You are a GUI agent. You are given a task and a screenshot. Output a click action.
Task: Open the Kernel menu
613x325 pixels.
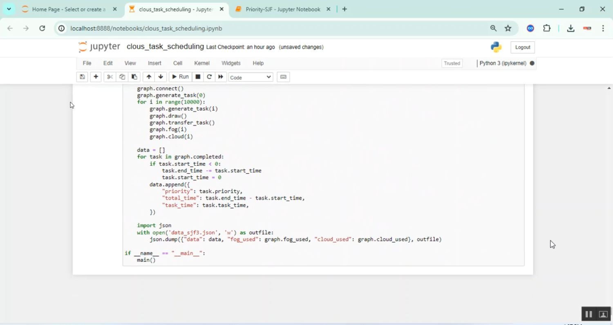202,63
